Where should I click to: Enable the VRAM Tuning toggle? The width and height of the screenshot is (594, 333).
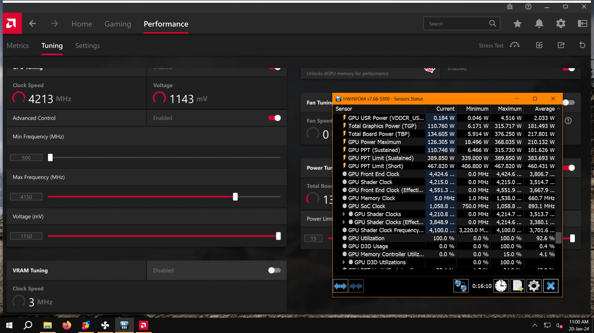[x=274, y=270]
